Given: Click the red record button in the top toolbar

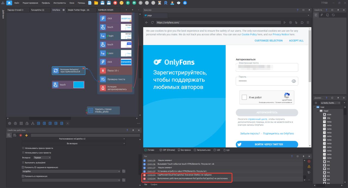Looking at the screenshot, I should (115, 3).
